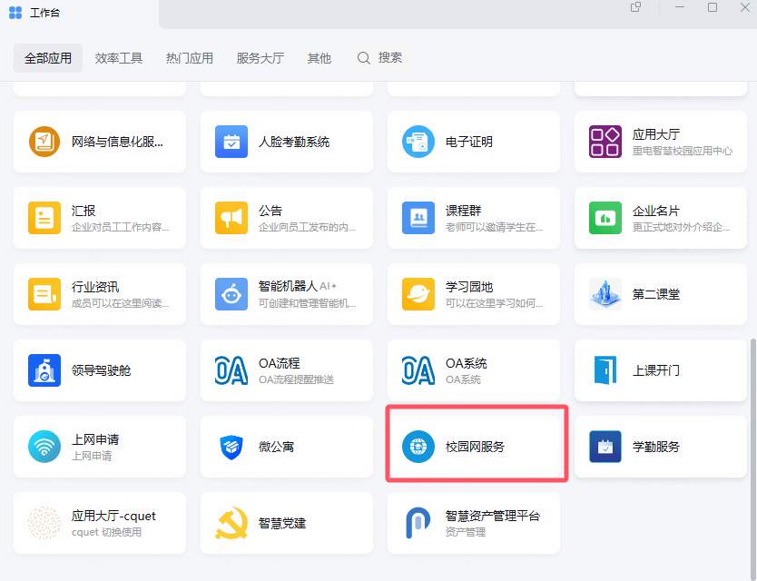Open the 公告 megaphone icon
The height and width of the screenshot is (581, 757).
click(231, 218)
